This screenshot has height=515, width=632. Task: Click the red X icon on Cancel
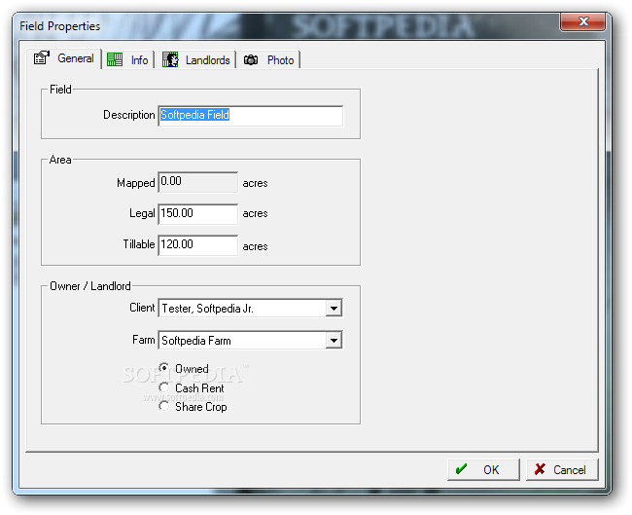[540, 469]
